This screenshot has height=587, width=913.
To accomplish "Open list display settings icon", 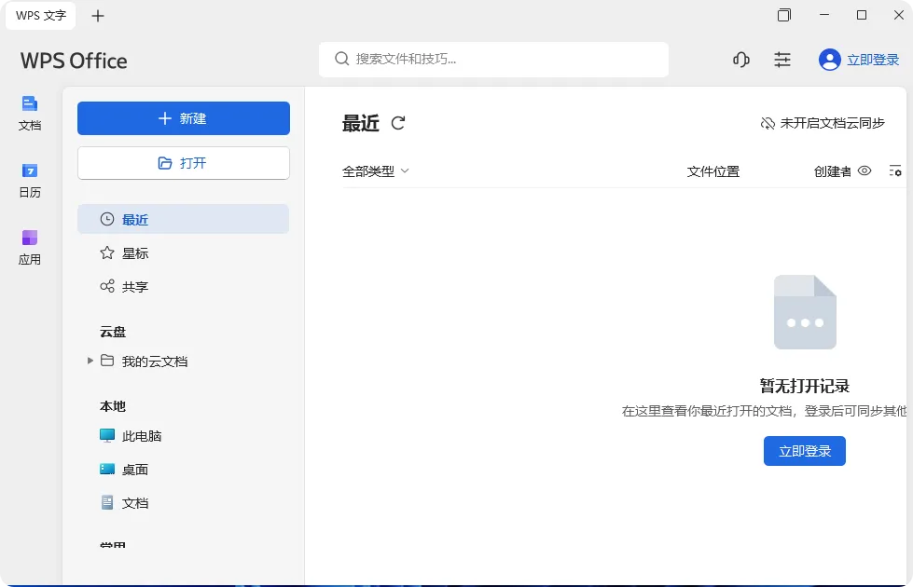I will (x=895, y=171).
